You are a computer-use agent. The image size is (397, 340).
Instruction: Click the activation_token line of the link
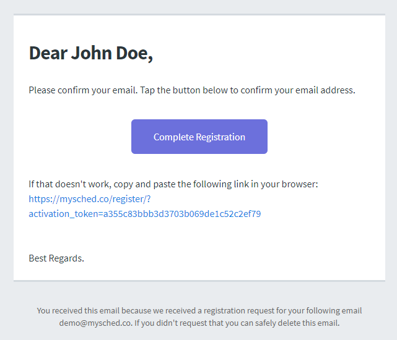pyautogui.click(x=144, y=215)
